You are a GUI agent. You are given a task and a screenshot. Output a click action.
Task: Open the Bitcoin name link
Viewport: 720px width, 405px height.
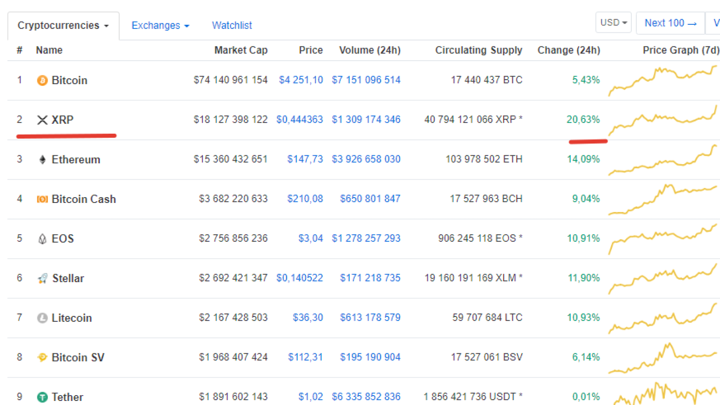click(x=69, y=81)
